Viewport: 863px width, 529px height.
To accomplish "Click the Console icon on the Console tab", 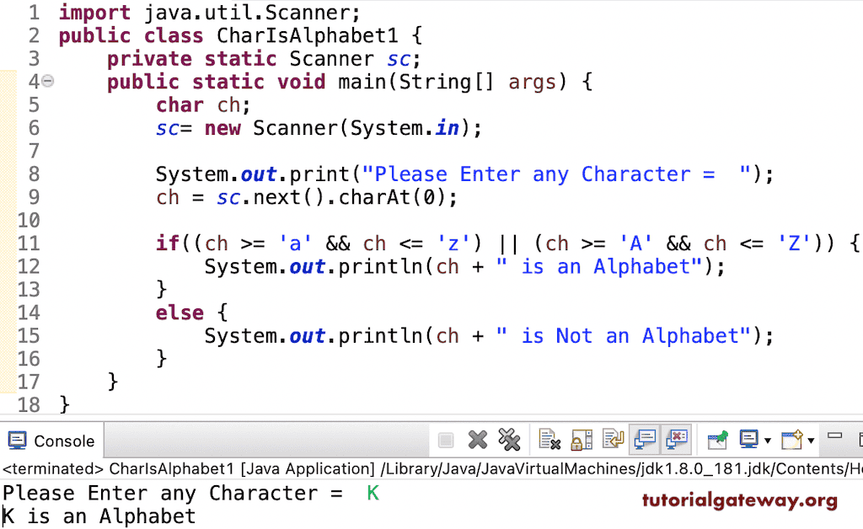I will [16, 440].
